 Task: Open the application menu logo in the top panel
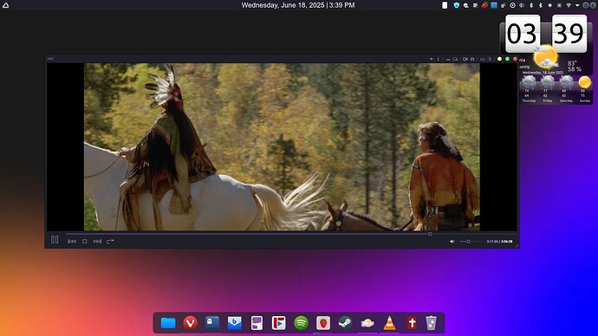6,5
